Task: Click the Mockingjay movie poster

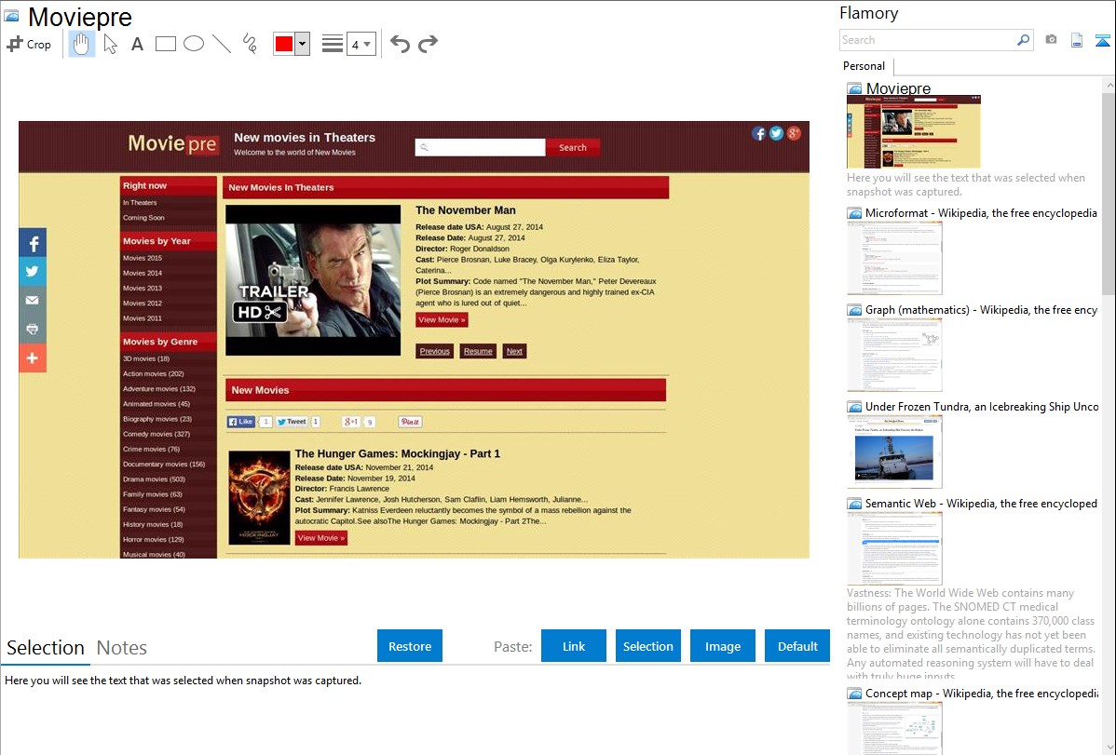Action: tap(259, 498)
